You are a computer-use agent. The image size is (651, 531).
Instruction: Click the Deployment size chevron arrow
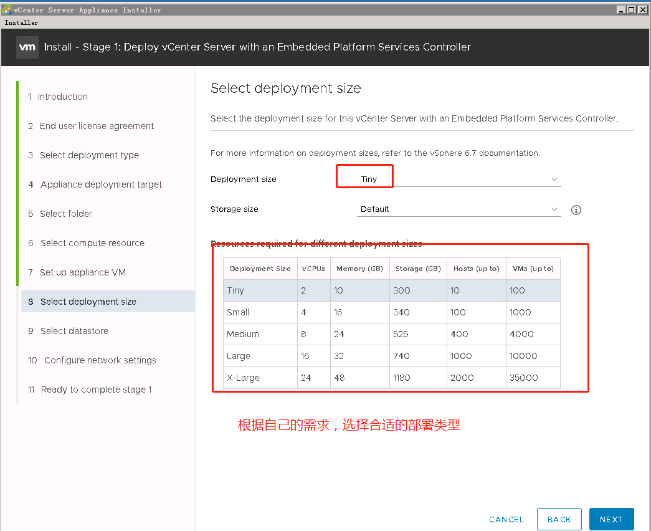pos(554,179)
